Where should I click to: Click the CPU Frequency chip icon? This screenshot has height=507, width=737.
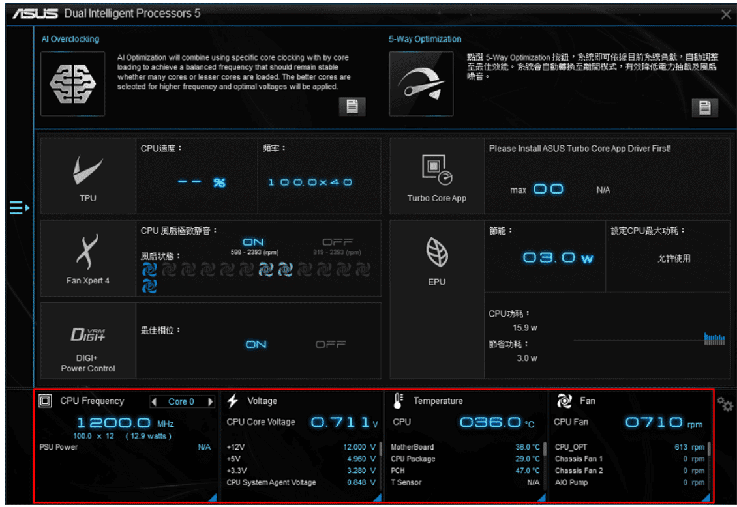[x=45, y=401]
